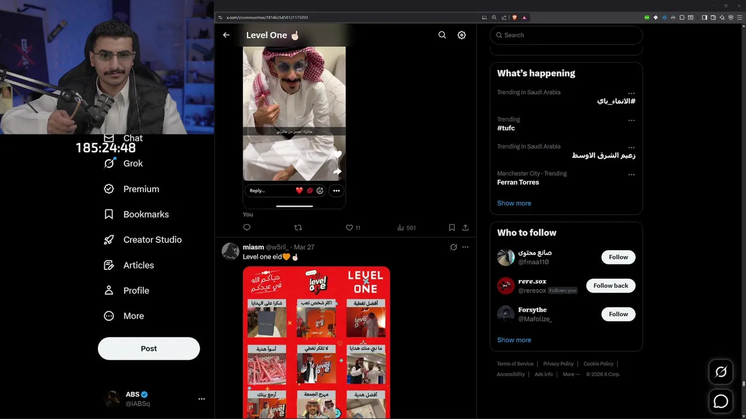Go to Profile in the sidebar
The image size is (746, 419).
click(x=126, y=290)
